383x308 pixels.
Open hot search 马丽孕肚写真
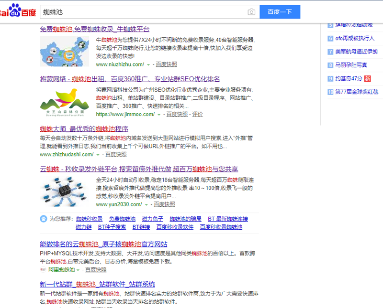pyautogui.click(x=351, y=65)
